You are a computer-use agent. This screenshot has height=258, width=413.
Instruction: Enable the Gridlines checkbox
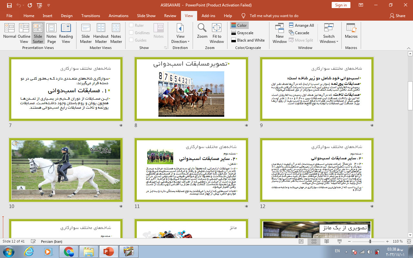click(131, 33)
